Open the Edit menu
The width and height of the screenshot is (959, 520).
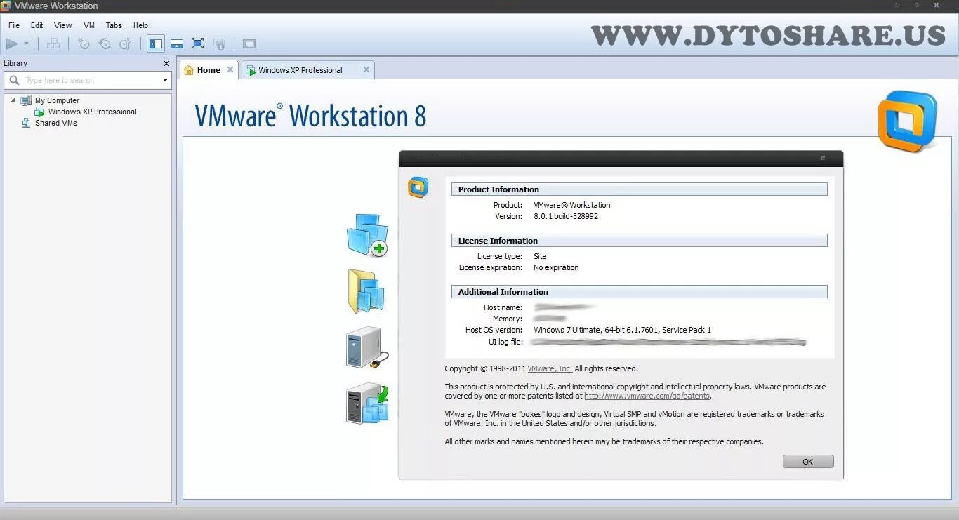pyautogui.click(x=37, y=25)
